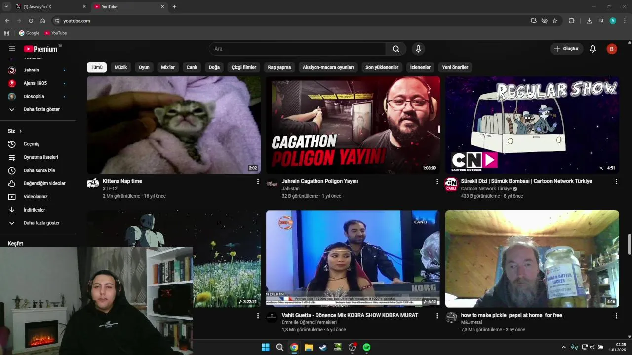Reload the YouTube page
Image resolution: width=632 pixels, height=355 pixels.
pyautogui.click(x=31, y=21)
